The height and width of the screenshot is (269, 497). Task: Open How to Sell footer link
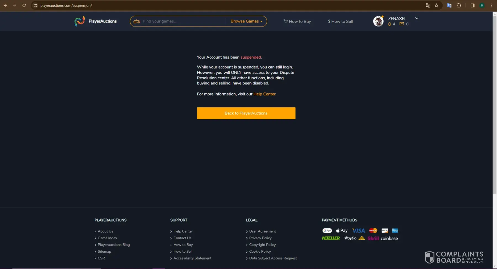[183, 251]
